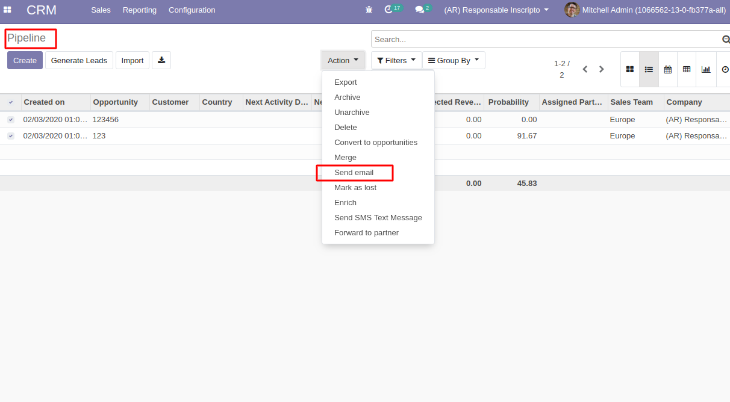Open the Filters dropdown

tap(396, 60)
